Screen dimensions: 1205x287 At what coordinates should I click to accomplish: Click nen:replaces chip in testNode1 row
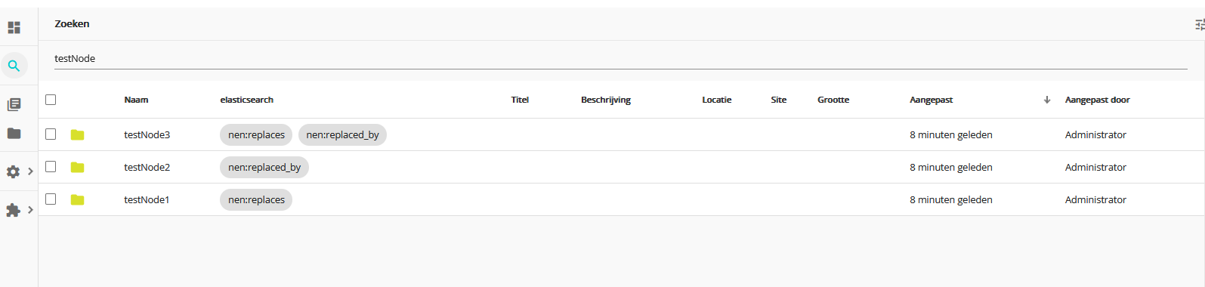(256, 199)
